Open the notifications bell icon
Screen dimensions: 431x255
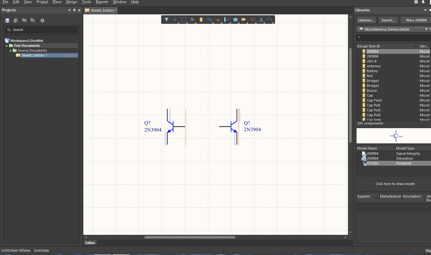pyautogui.click(x=423, y=2)
